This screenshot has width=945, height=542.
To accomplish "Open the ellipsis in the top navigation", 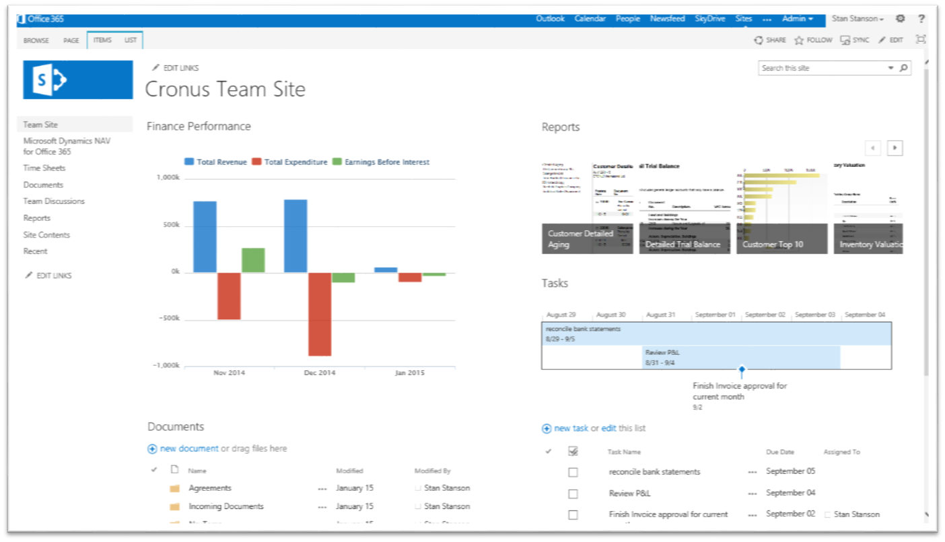I will point(767,20).
